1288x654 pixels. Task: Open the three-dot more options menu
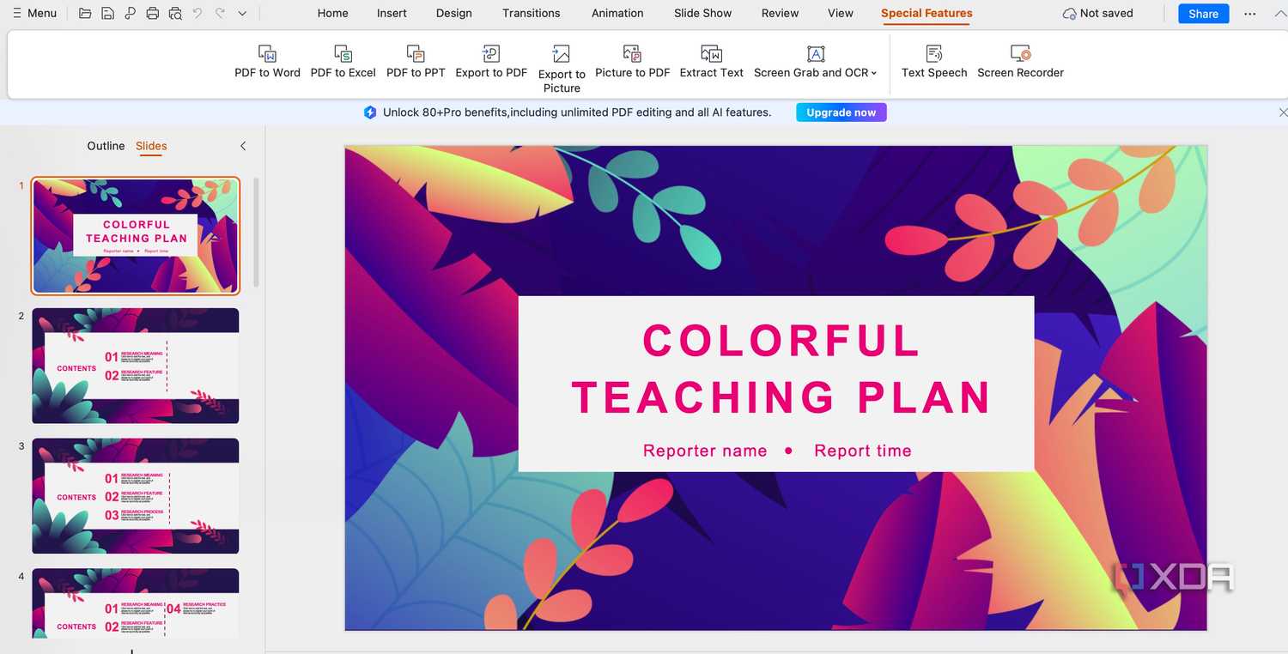point(1249,14)
